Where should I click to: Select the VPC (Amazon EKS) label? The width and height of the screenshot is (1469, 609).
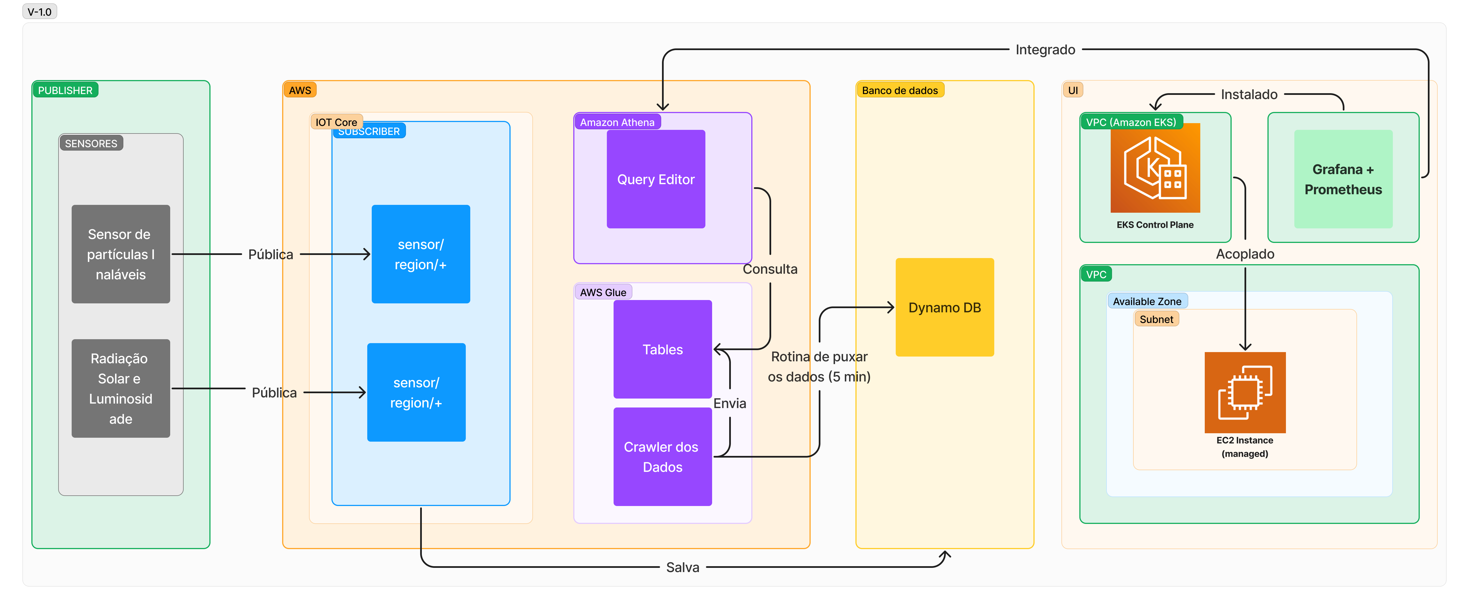1131,122
